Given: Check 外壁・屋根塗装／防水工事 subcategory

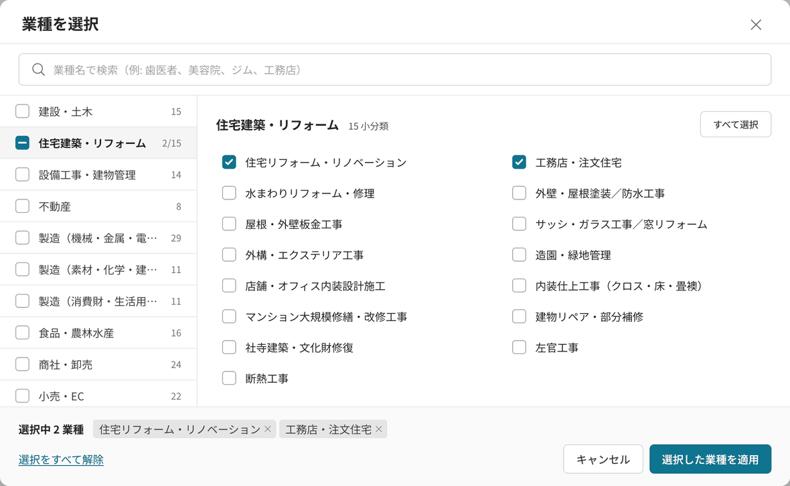Looking at the screenshot, I should [x=519, y=193].
